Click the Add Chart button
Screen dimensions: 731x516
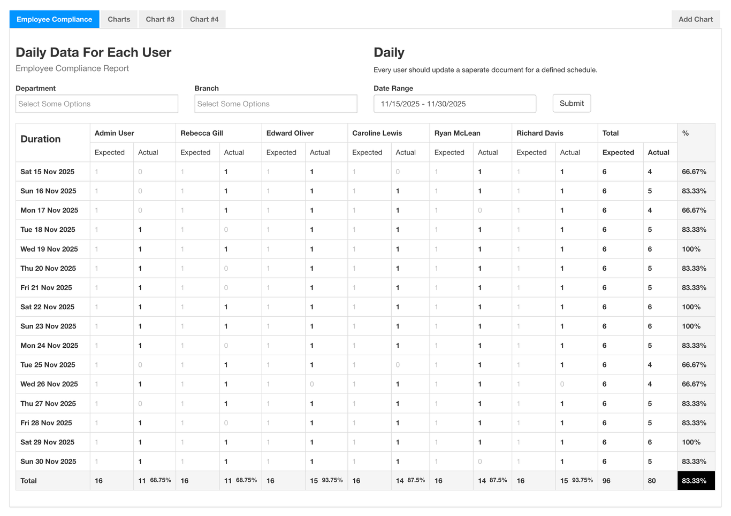(x=696, y=19)
